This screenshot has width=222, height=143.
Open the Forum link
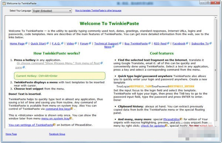click(84, 43)
